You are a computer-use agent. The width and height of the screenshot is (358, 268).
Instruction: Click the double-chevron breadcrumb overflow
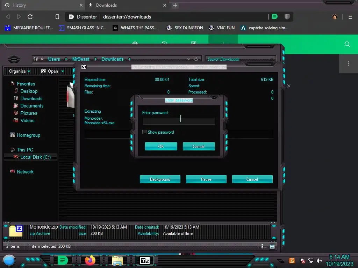42,59
